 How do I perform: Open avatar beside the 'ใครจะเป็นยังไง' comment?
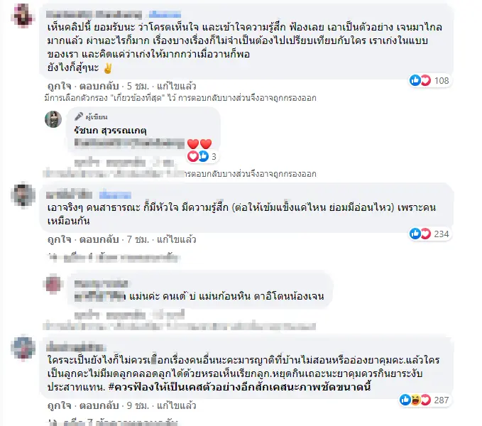(x=23, y=348)
